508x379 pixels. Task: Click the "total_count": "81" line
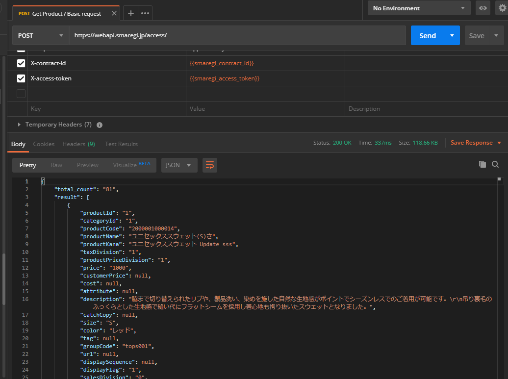(x=86, y=189)
